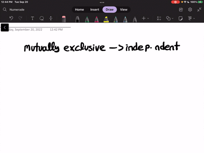The height and width of the screenshot is (153, 204).
Task: Open the search magnifier icon
Action: pyautogui.click(x=5, y=9)
